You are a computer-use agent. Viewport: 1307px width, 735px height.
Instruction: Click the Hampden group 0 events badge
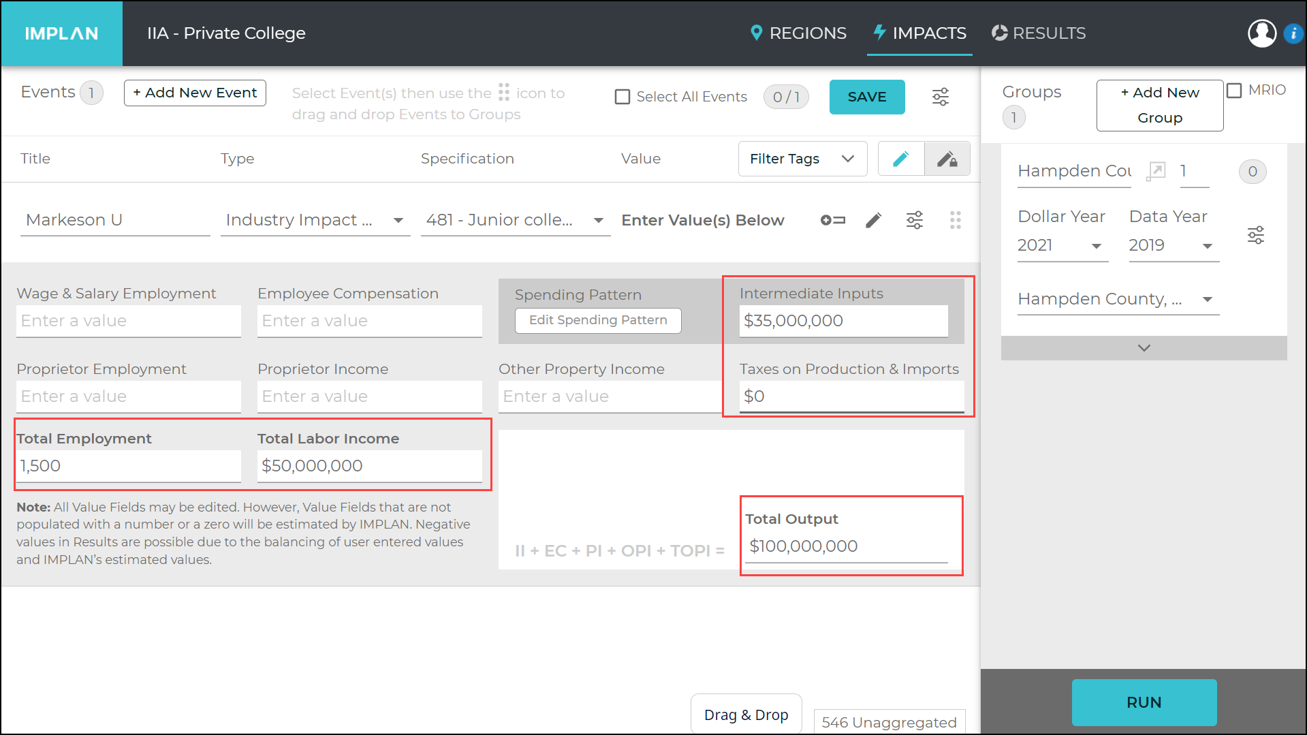1252,172
